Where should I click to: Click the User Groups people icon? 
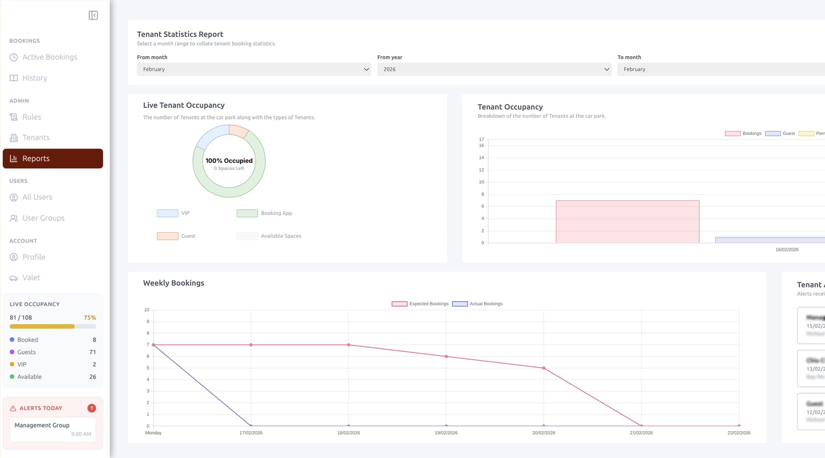click(14, 218)
